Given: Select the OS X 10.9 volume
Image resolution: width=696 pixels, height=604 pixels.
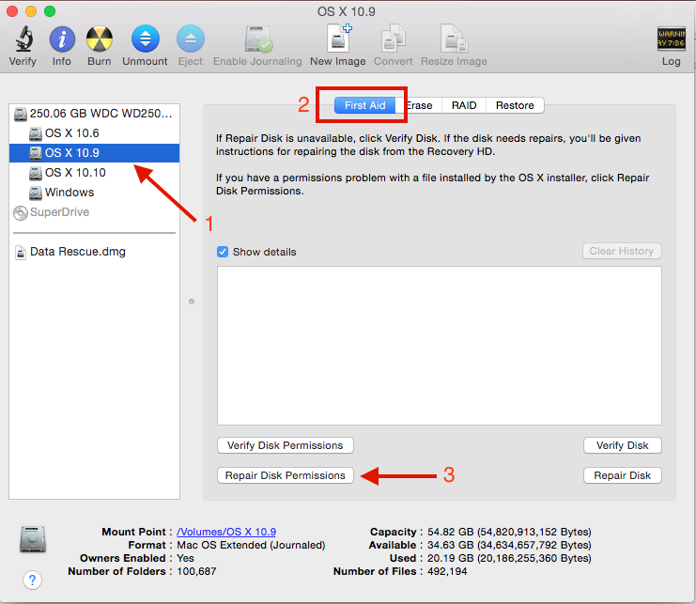Looking at the screenshot, I should 94,153.
